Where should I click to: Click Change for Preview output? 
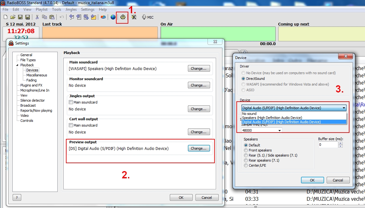point(199,148)
